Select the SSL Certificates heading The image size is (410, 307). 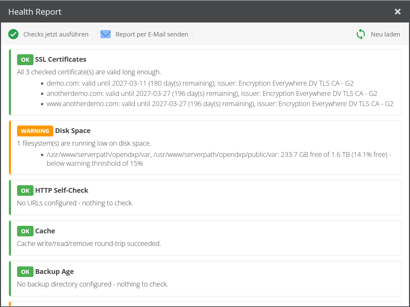tap(61, 59)
